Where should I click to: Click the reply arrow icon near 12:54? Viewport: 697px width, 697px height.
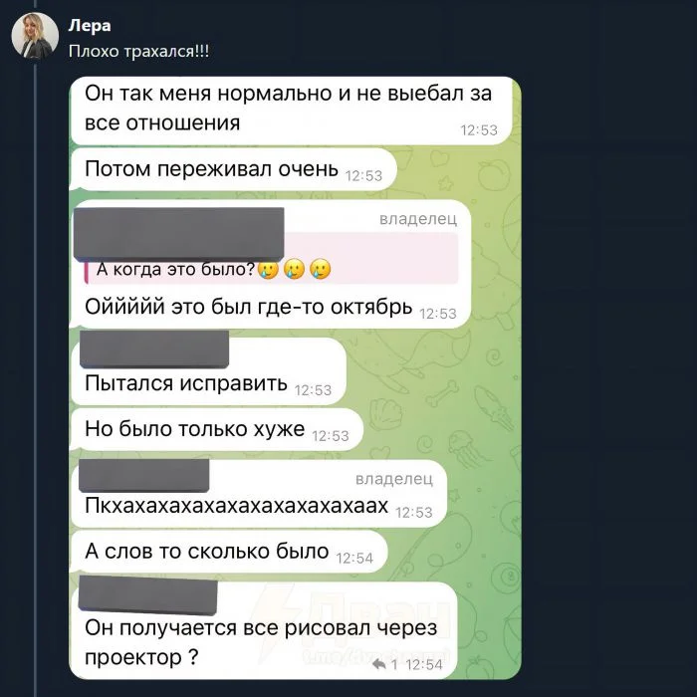[x=379, y=664]
